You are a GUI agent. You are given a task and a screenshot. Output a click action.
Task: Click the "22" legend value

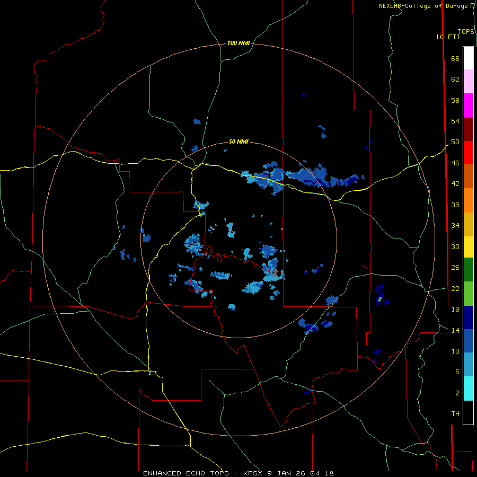click(x=455, y=289)
